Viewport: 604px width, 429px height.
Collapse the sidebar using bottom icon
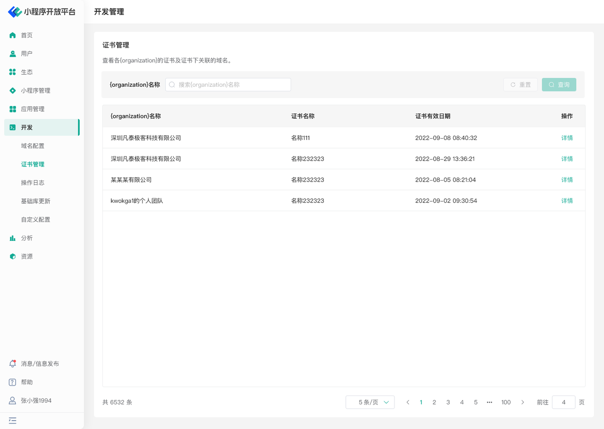[x=13, y=421]
